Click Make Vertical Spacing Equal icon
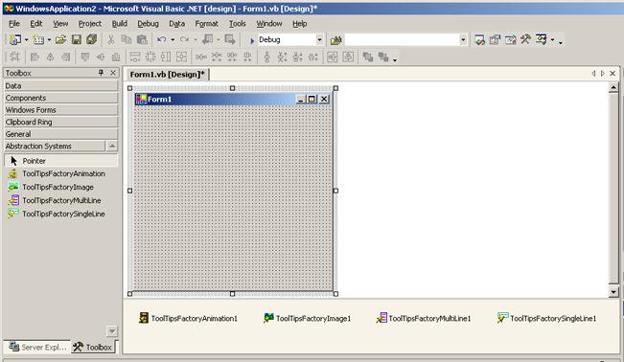Image resolution: width=624 pixels, height=362 pixels. pos(267,57)
